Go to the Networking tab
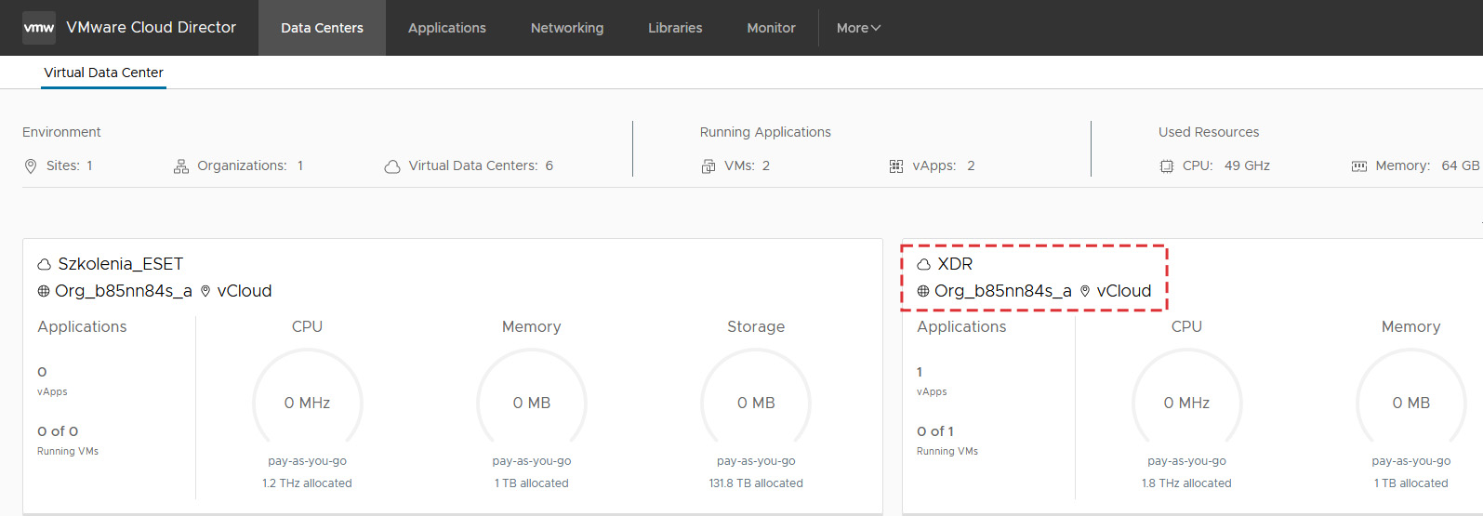Screen dimensions: 1483x516 coord(566,28)
